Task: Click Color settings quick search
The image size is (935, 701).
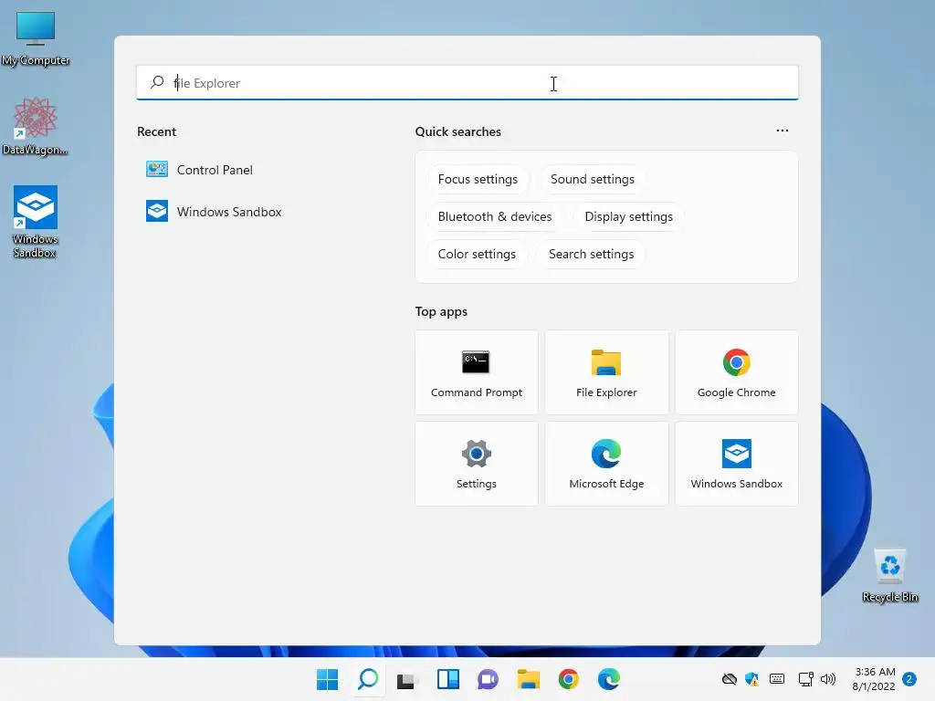Action: [x=477, y=255]
